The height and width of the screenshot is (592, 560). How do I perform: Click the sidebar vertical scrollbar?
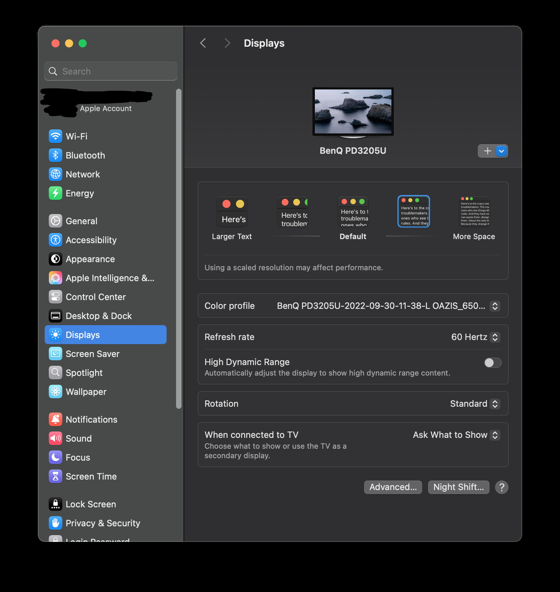(x=179, y=249)
